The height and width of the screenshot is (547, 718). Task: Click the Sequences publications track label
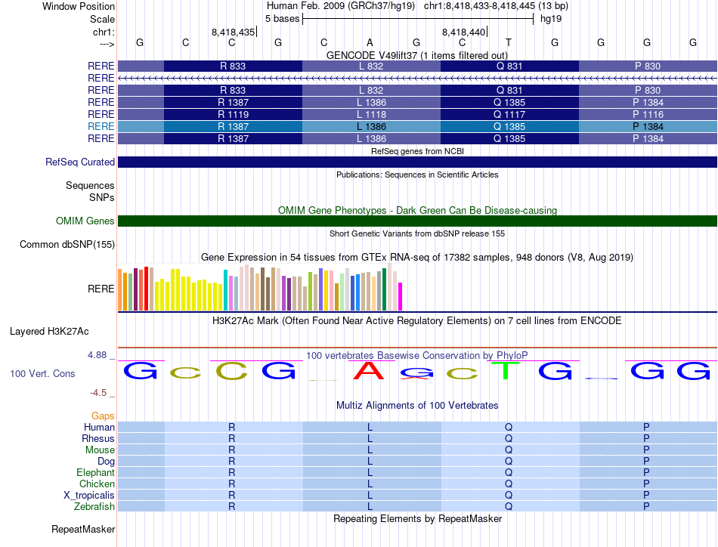coord(90,185)
